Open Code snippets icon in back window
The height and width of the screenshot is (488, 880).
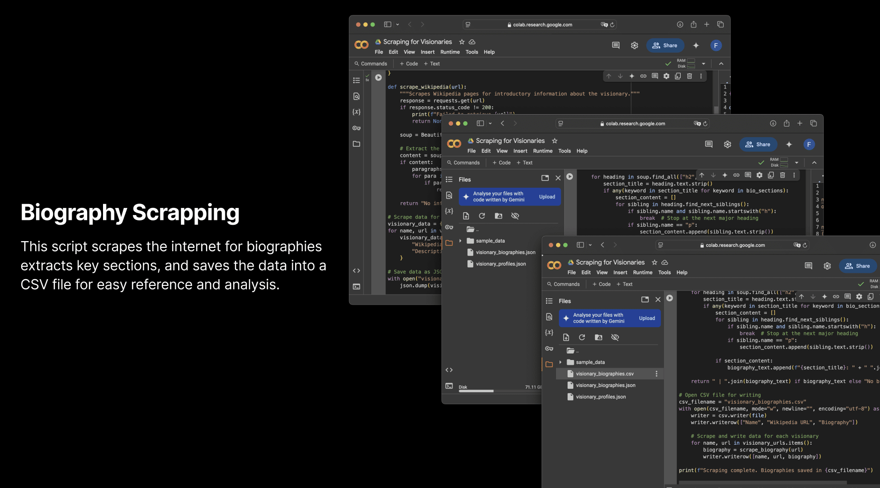(x=357, y=271)
